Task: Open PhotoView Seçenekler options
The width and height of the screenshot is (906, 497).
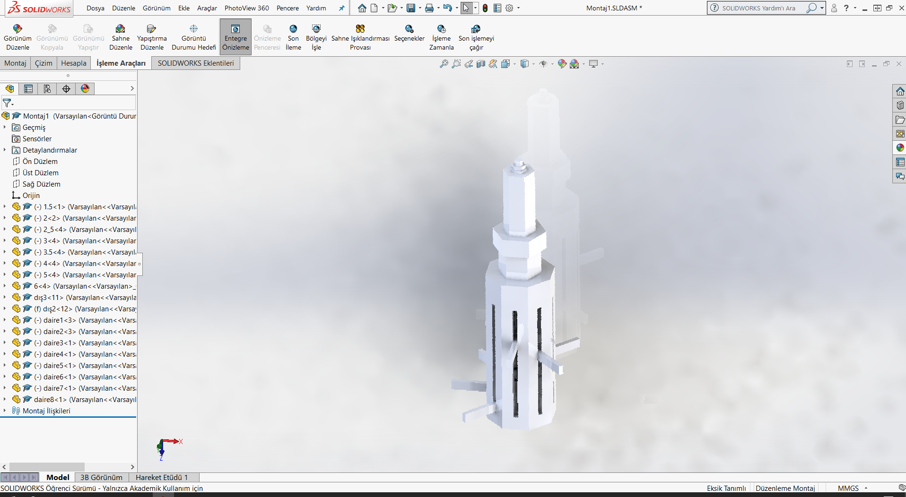Action: [409, 29]
